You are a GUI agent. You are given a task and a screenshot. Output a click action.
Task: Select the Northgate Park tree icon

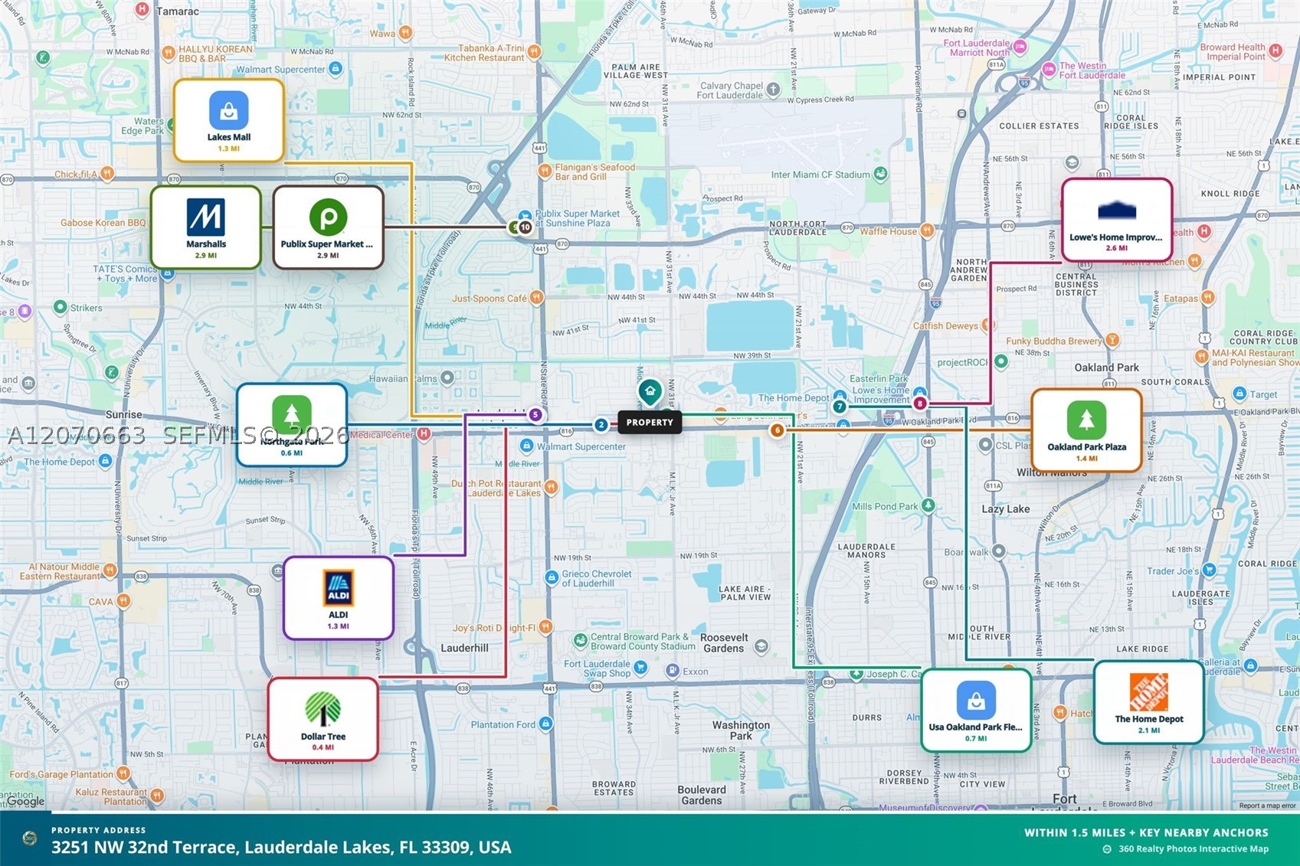click(292, 414)
